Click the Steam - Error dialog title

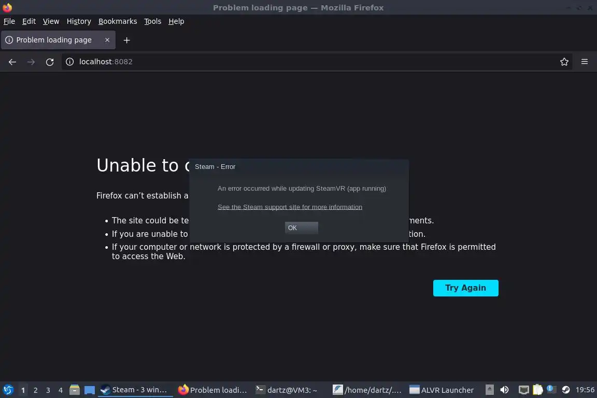215,167
